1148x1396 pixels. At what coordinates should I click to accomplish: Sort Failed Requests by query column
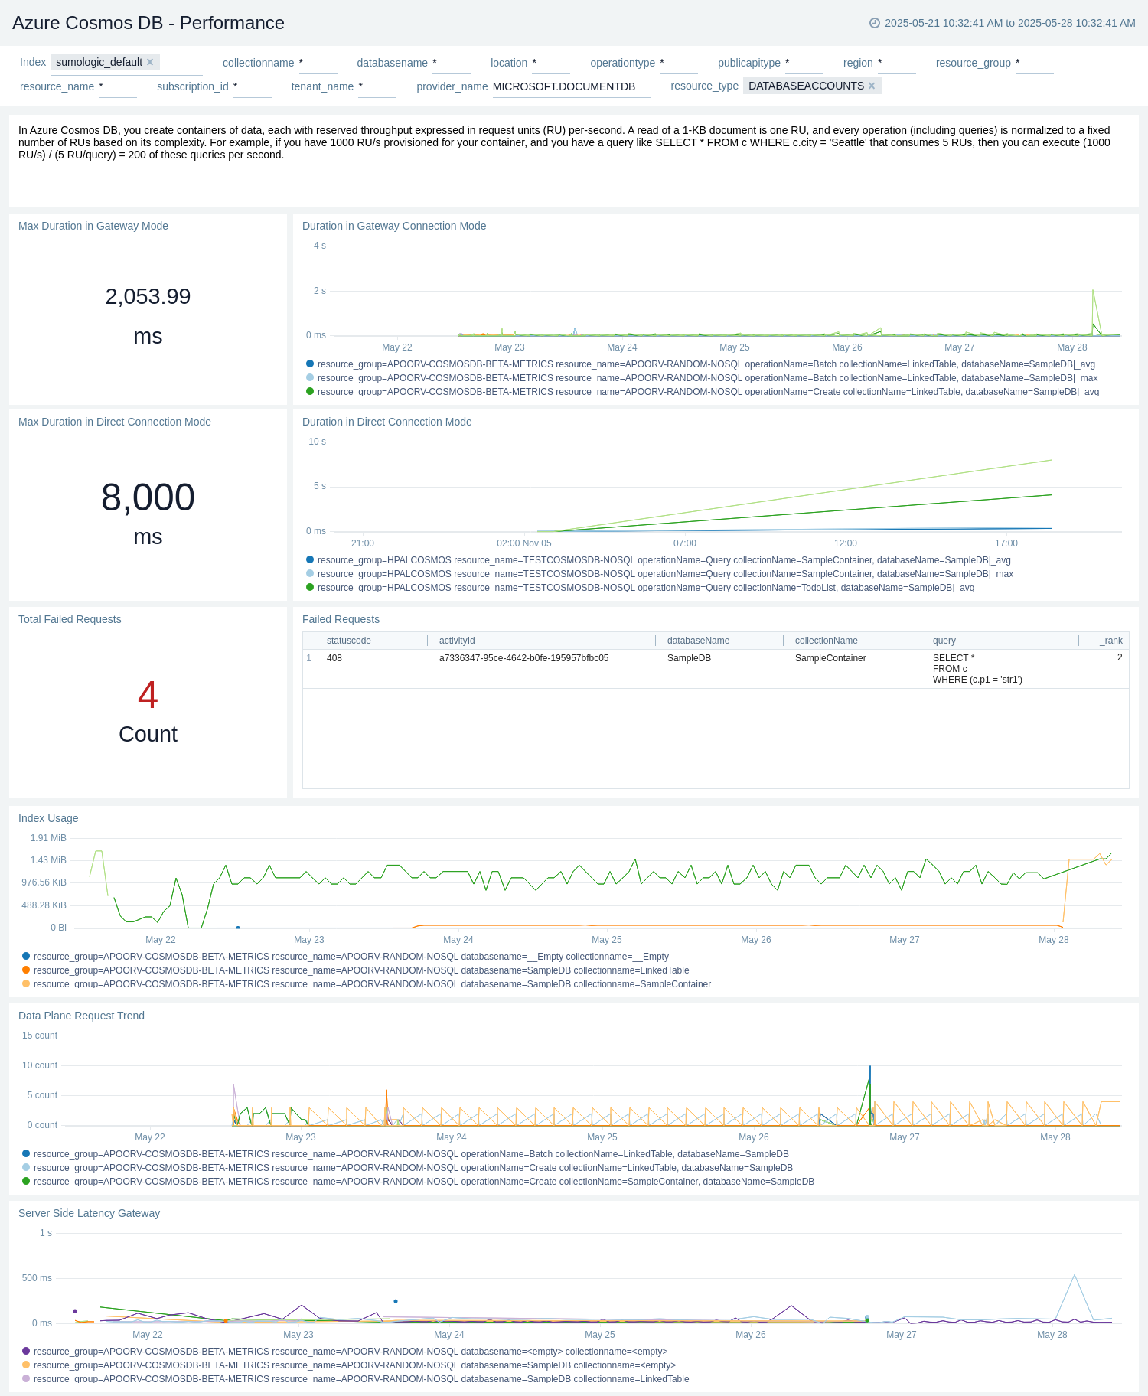pos(944,641)
